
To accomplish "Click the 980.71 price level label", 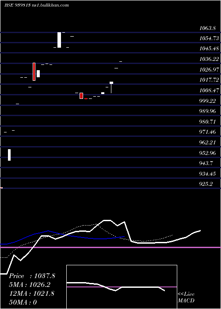I will tap(207, 121).
